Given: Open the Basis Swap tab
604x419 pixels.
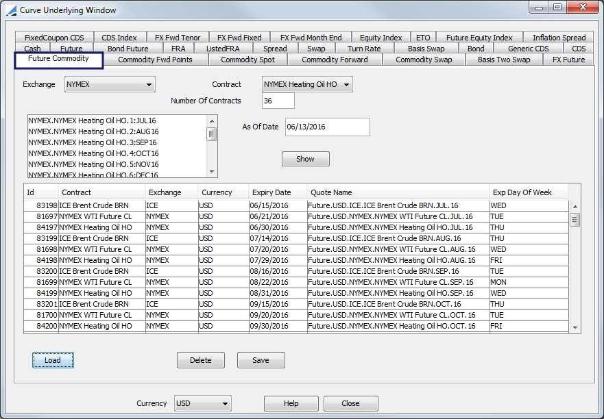Looking at the screenshot, I should tap(426, 49).
